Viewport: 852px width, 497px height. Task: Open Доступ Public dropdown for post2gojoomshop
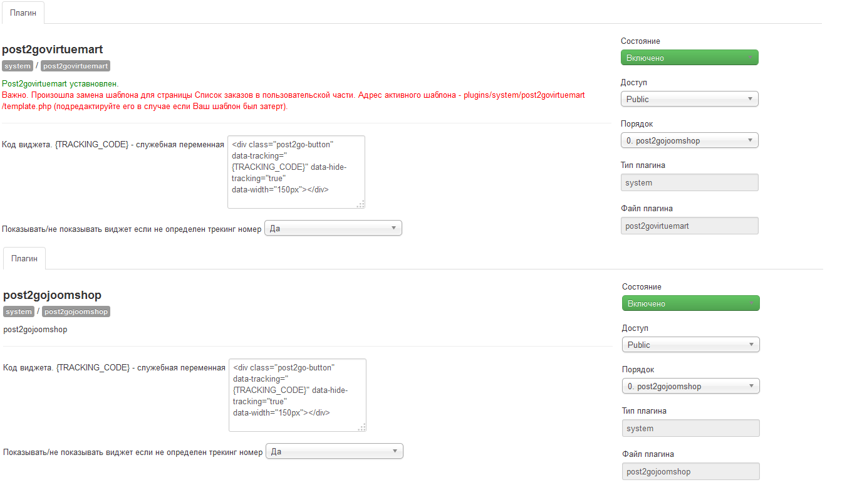pyautogui.click(x=690, y=345)
